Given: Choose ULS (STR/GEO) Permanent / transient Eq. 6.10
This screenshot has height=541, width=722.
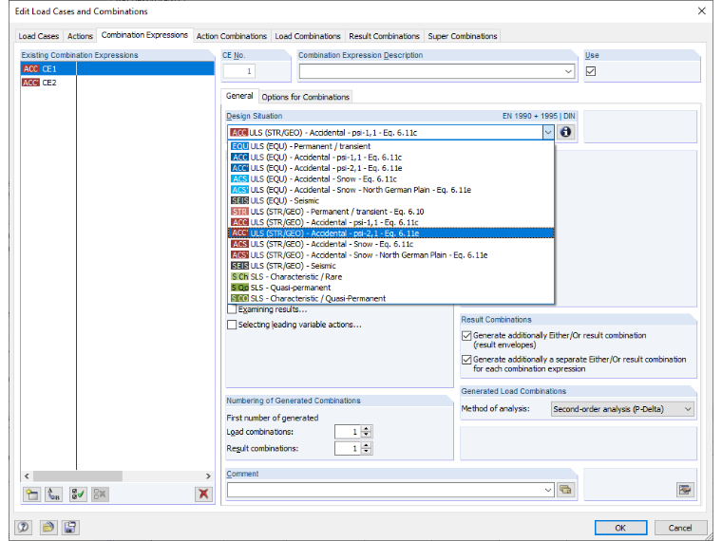Looking at the screenshot, I should (391, 212).
